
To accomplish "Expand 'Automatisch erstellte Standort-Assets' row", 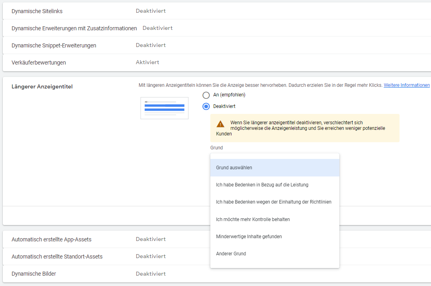I will [x=57, y=257].
